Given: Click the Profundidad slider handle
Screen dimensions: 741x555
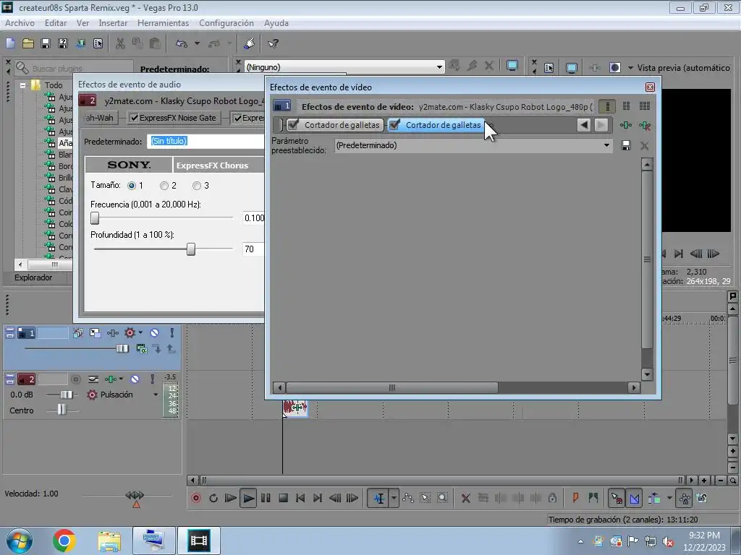Looking at the screenshot, I should click(x=191, y=249).
